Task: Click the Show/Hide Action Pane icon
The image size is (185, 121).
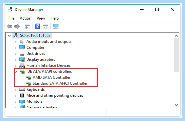Action: pyautogui.click(x=45, y=27)
